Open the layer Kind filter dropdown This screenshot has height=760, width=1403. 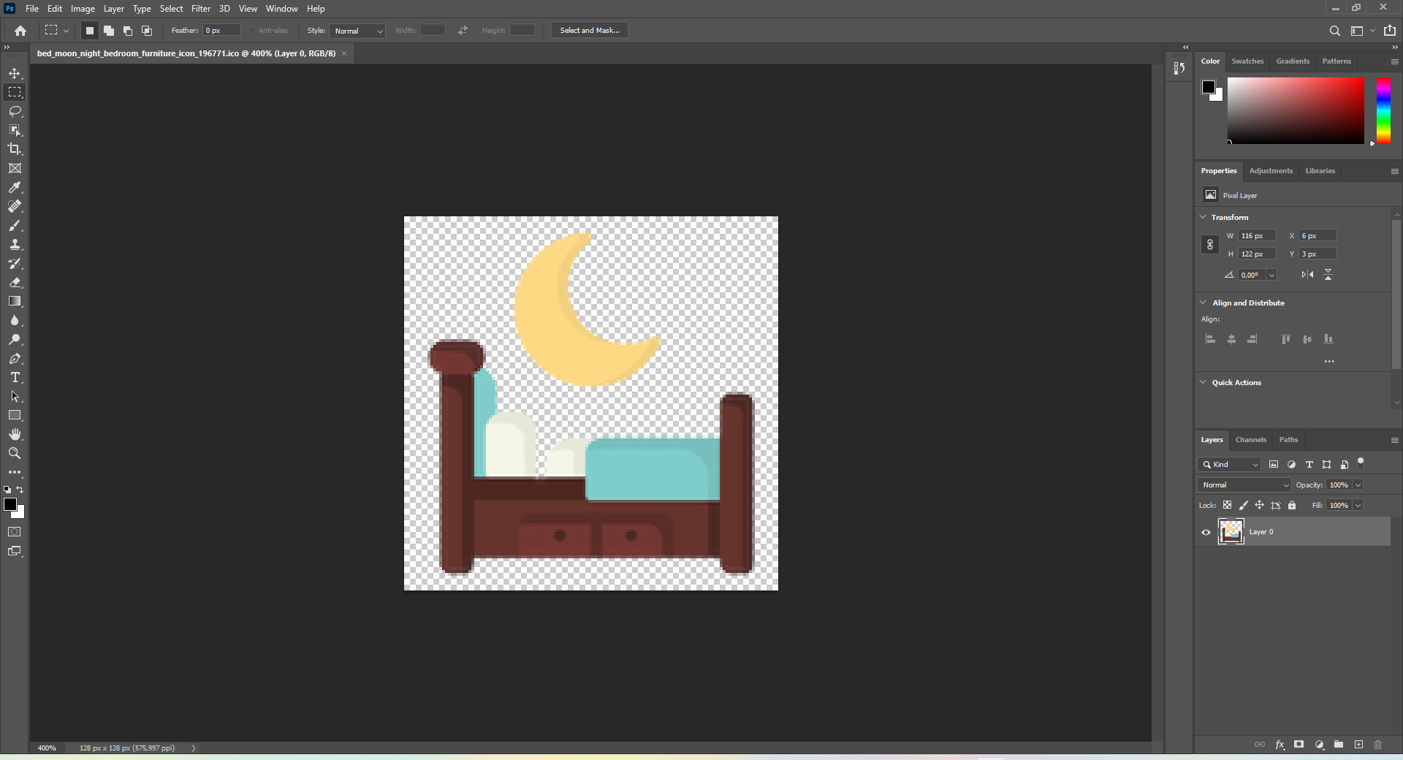coord(1229,464)
